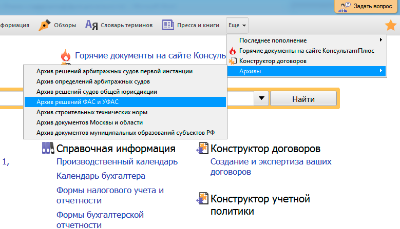Expand the Архивы submenu arrow
Viewport: 400px width, 229px height.
[x=380, y=71]
